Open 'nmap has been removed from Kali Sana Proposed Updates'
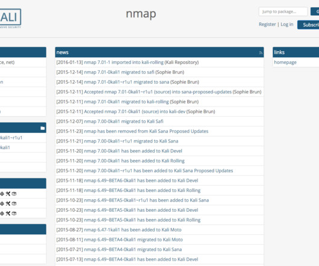319x266 pixels. 146,131
